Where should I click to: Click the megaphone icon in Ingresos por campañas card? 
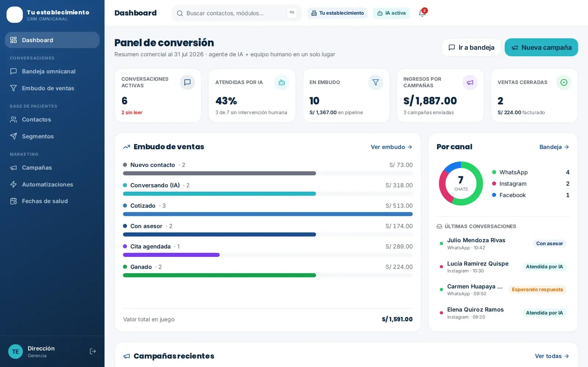[470, 82]
